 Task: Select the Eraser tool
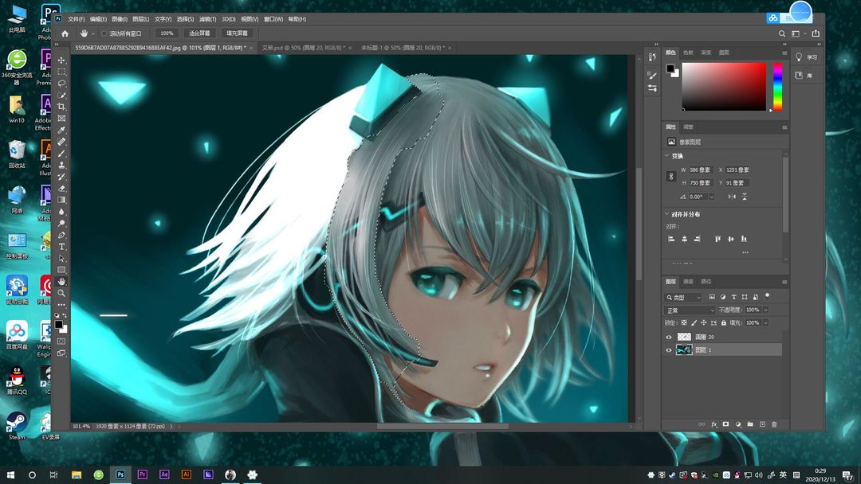tap(61, 188)
